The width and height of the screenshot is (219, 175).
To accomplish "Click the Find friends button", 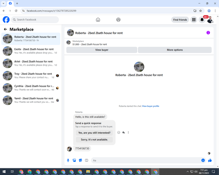I will 180,20.
